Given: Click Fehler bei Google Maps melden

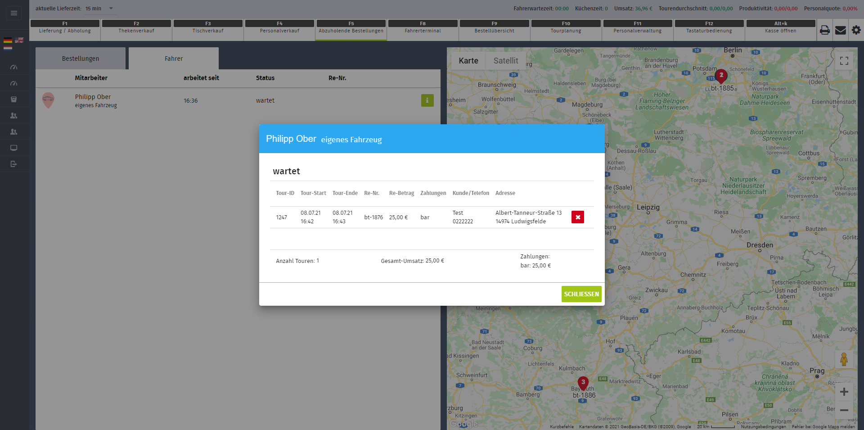Looking at the screenshot, I should [823, 427].
